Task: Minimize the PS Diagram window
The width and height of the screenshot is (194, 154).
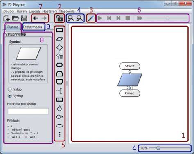Action: click(168, 4)
